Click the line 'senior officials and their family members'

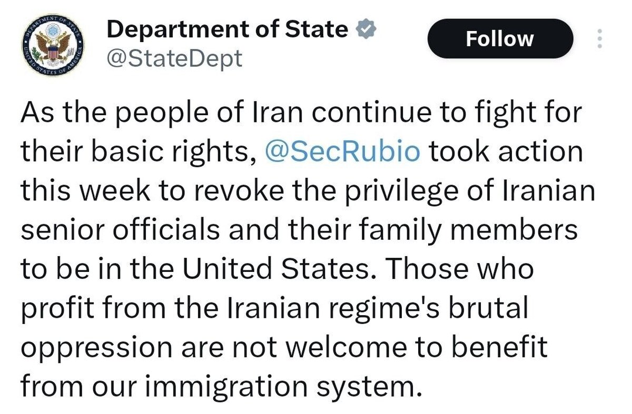[x=299, y=230]
